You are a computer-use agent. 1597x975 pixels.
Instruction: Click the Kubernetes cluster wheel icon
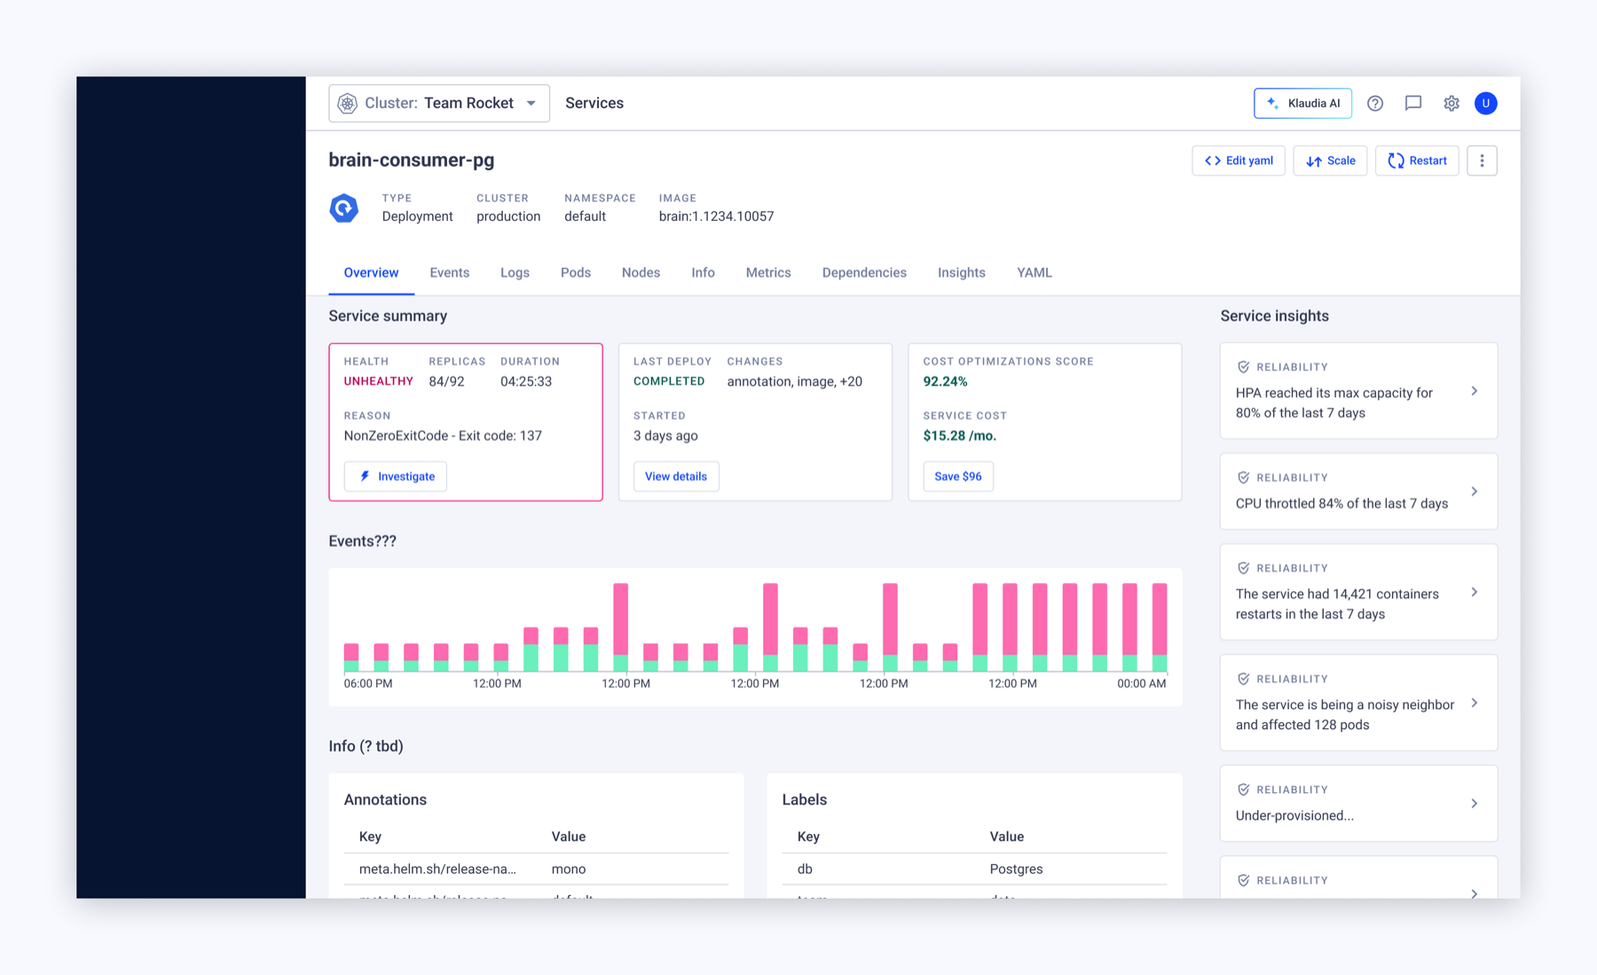tap(348, 104)
